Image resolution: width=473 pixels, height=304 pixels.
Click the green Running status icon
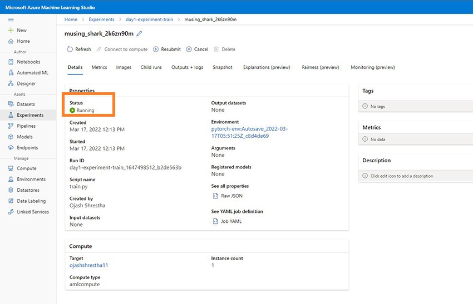point(72,110)
